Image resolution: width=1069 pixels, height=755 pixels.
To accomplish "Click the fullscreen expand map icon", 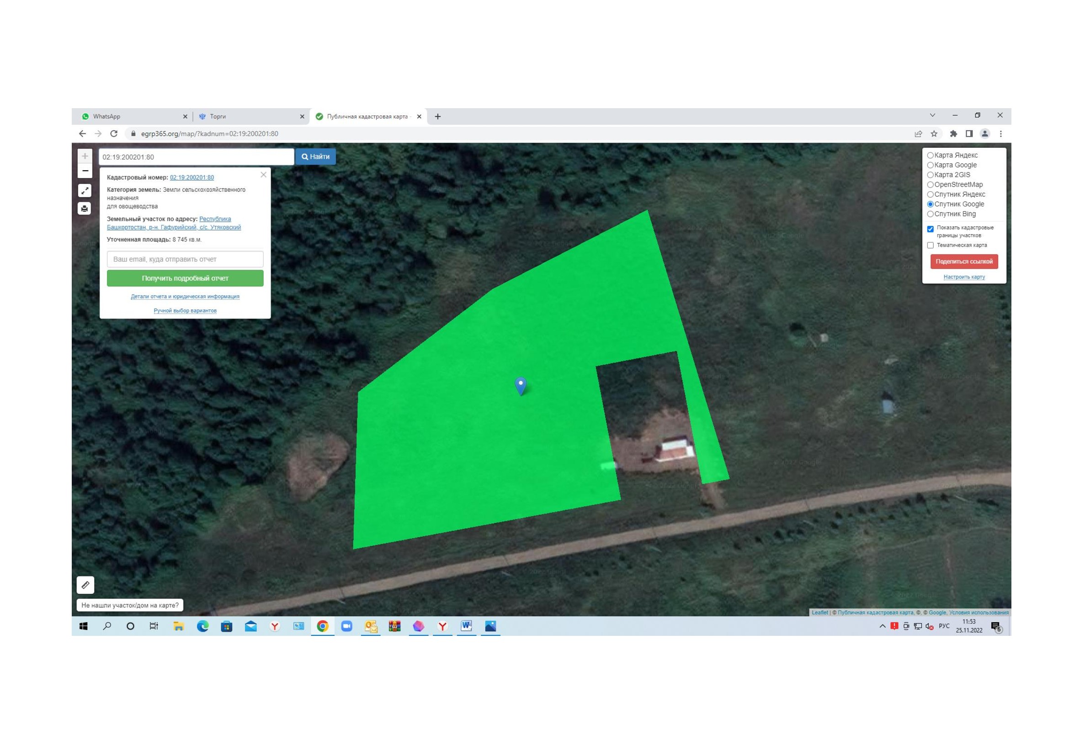I will 85,191.
